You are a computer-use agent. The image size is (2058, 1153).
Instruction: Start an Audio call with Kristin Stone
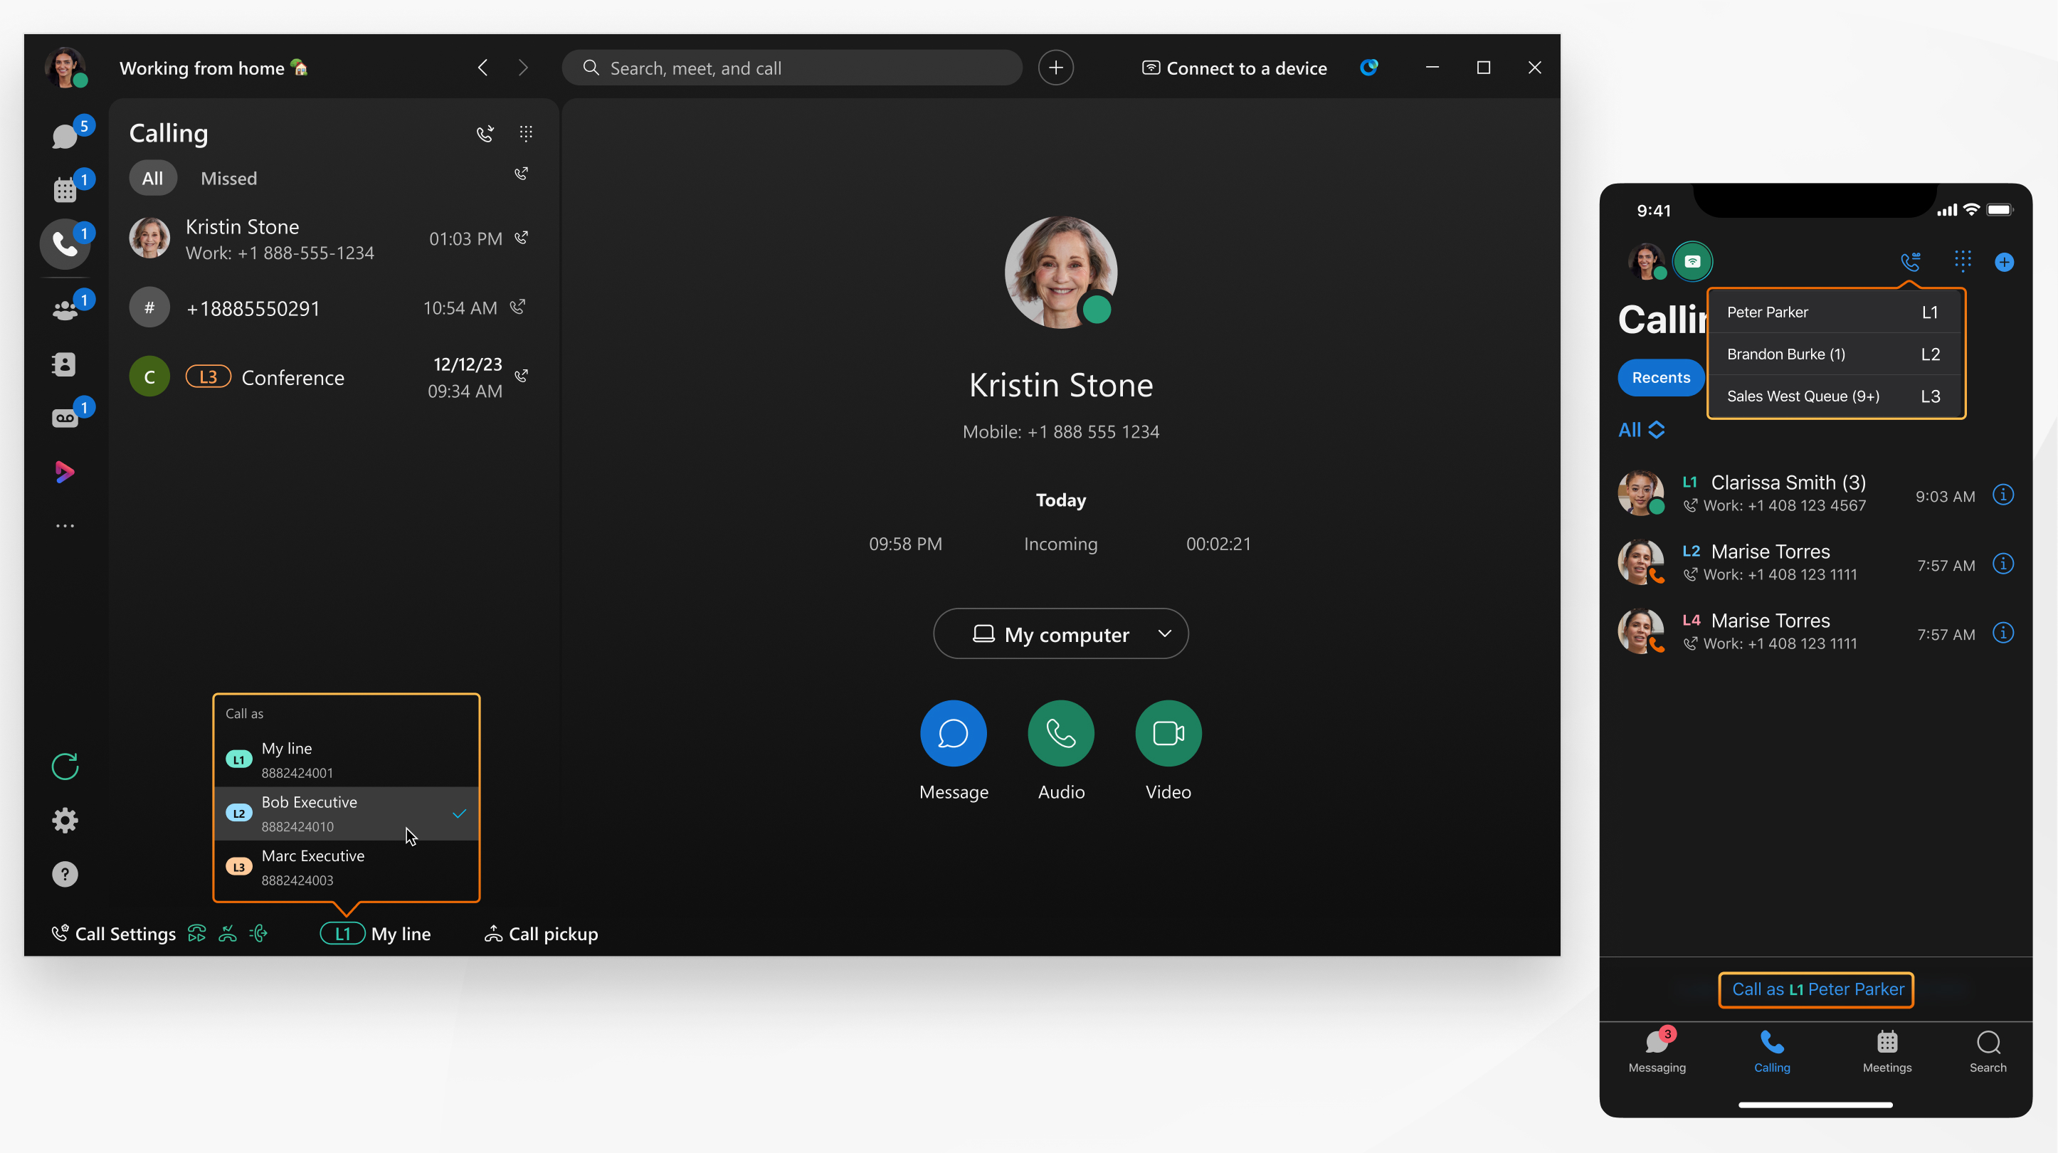coord(1061,734)
